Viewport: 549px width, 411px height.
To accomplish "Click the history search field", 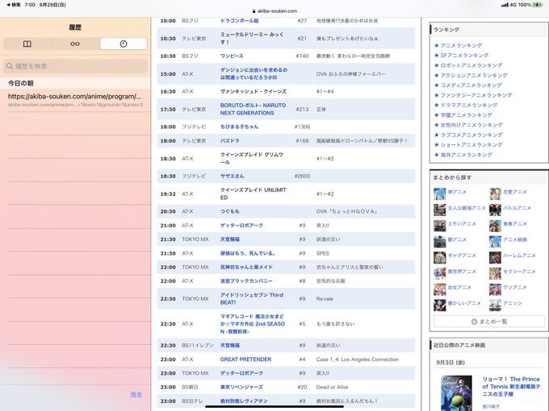I will pyautogui.click(x=75, y=66).
